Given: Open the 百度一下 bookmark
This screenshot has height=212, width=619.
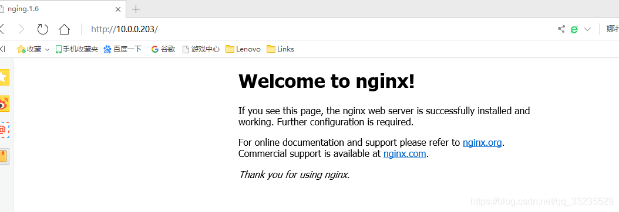Looking at the screenshot, I should pos(122,49).
